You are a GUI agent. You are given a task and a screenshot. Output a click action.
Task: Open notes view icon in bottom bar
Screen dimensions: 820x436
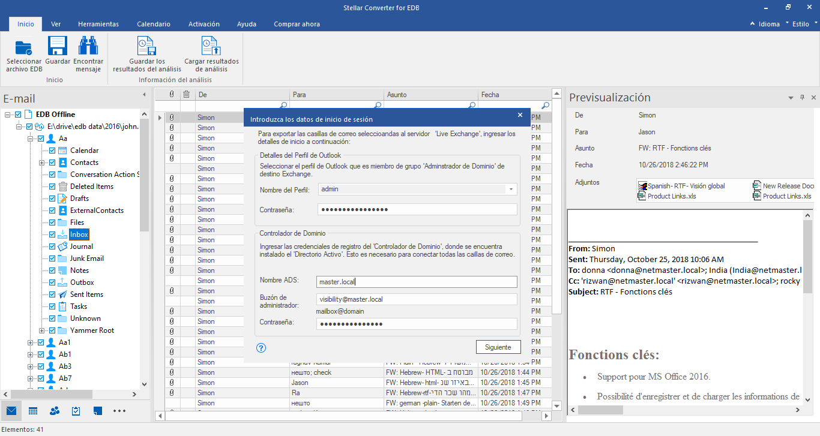click(98, 411)
